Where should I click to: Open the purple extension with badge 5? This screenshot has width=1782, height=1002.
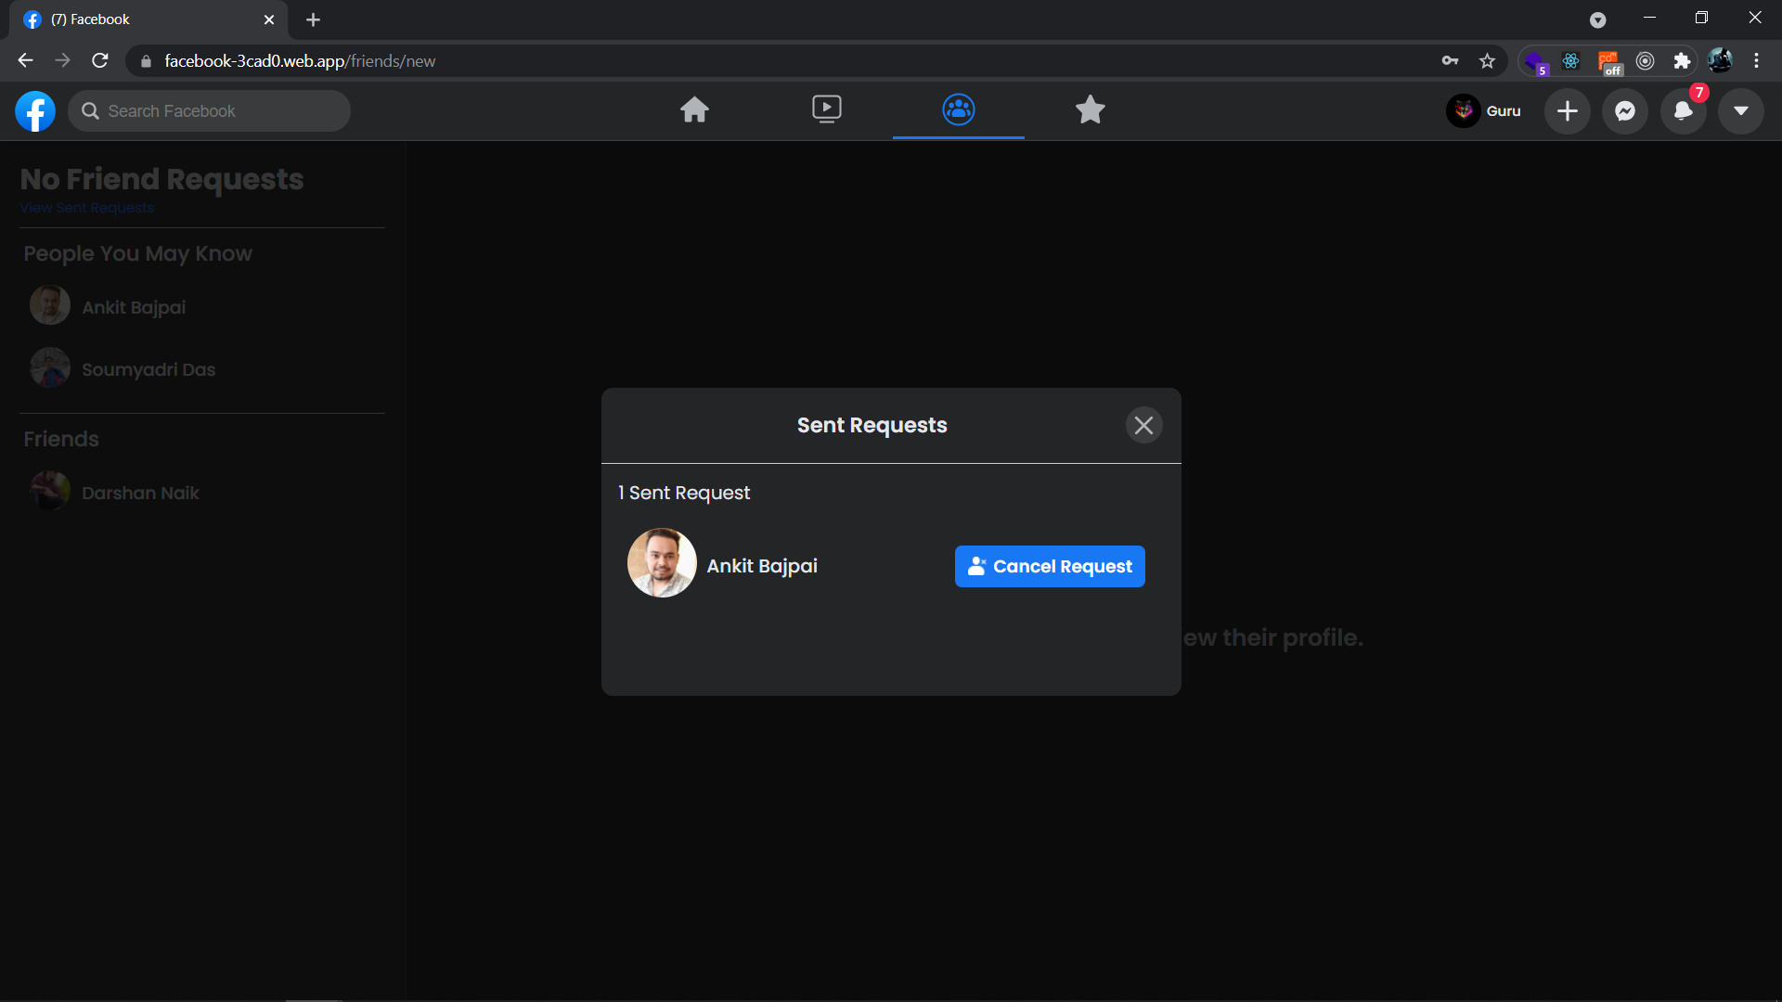1534,62
